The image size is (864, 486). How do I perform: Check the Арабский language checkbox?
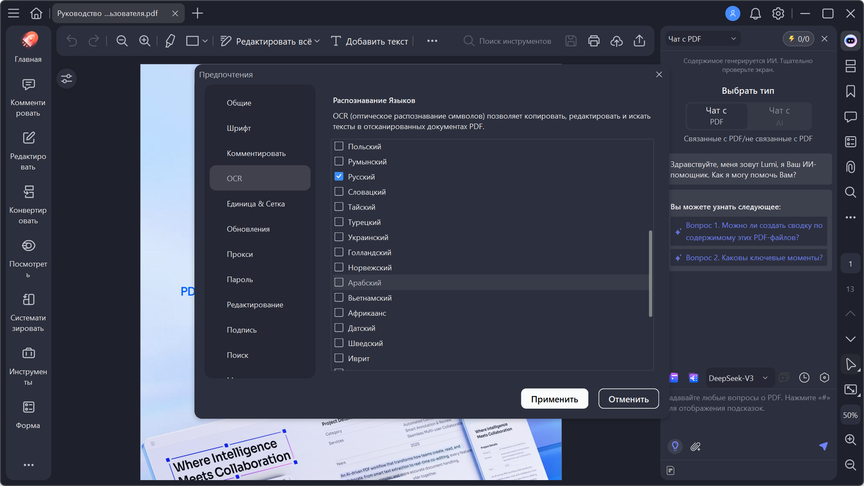click(339, 283)
